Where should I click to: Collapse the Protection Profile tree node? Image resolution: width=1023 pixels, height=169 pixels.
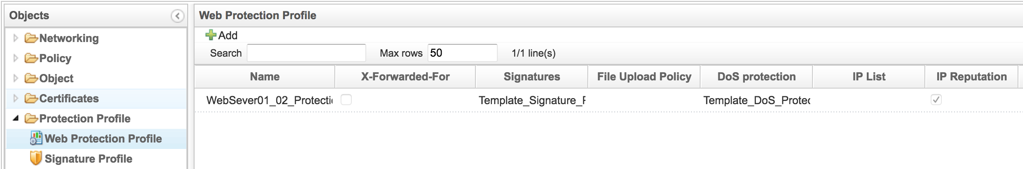[x=16, y=118]
